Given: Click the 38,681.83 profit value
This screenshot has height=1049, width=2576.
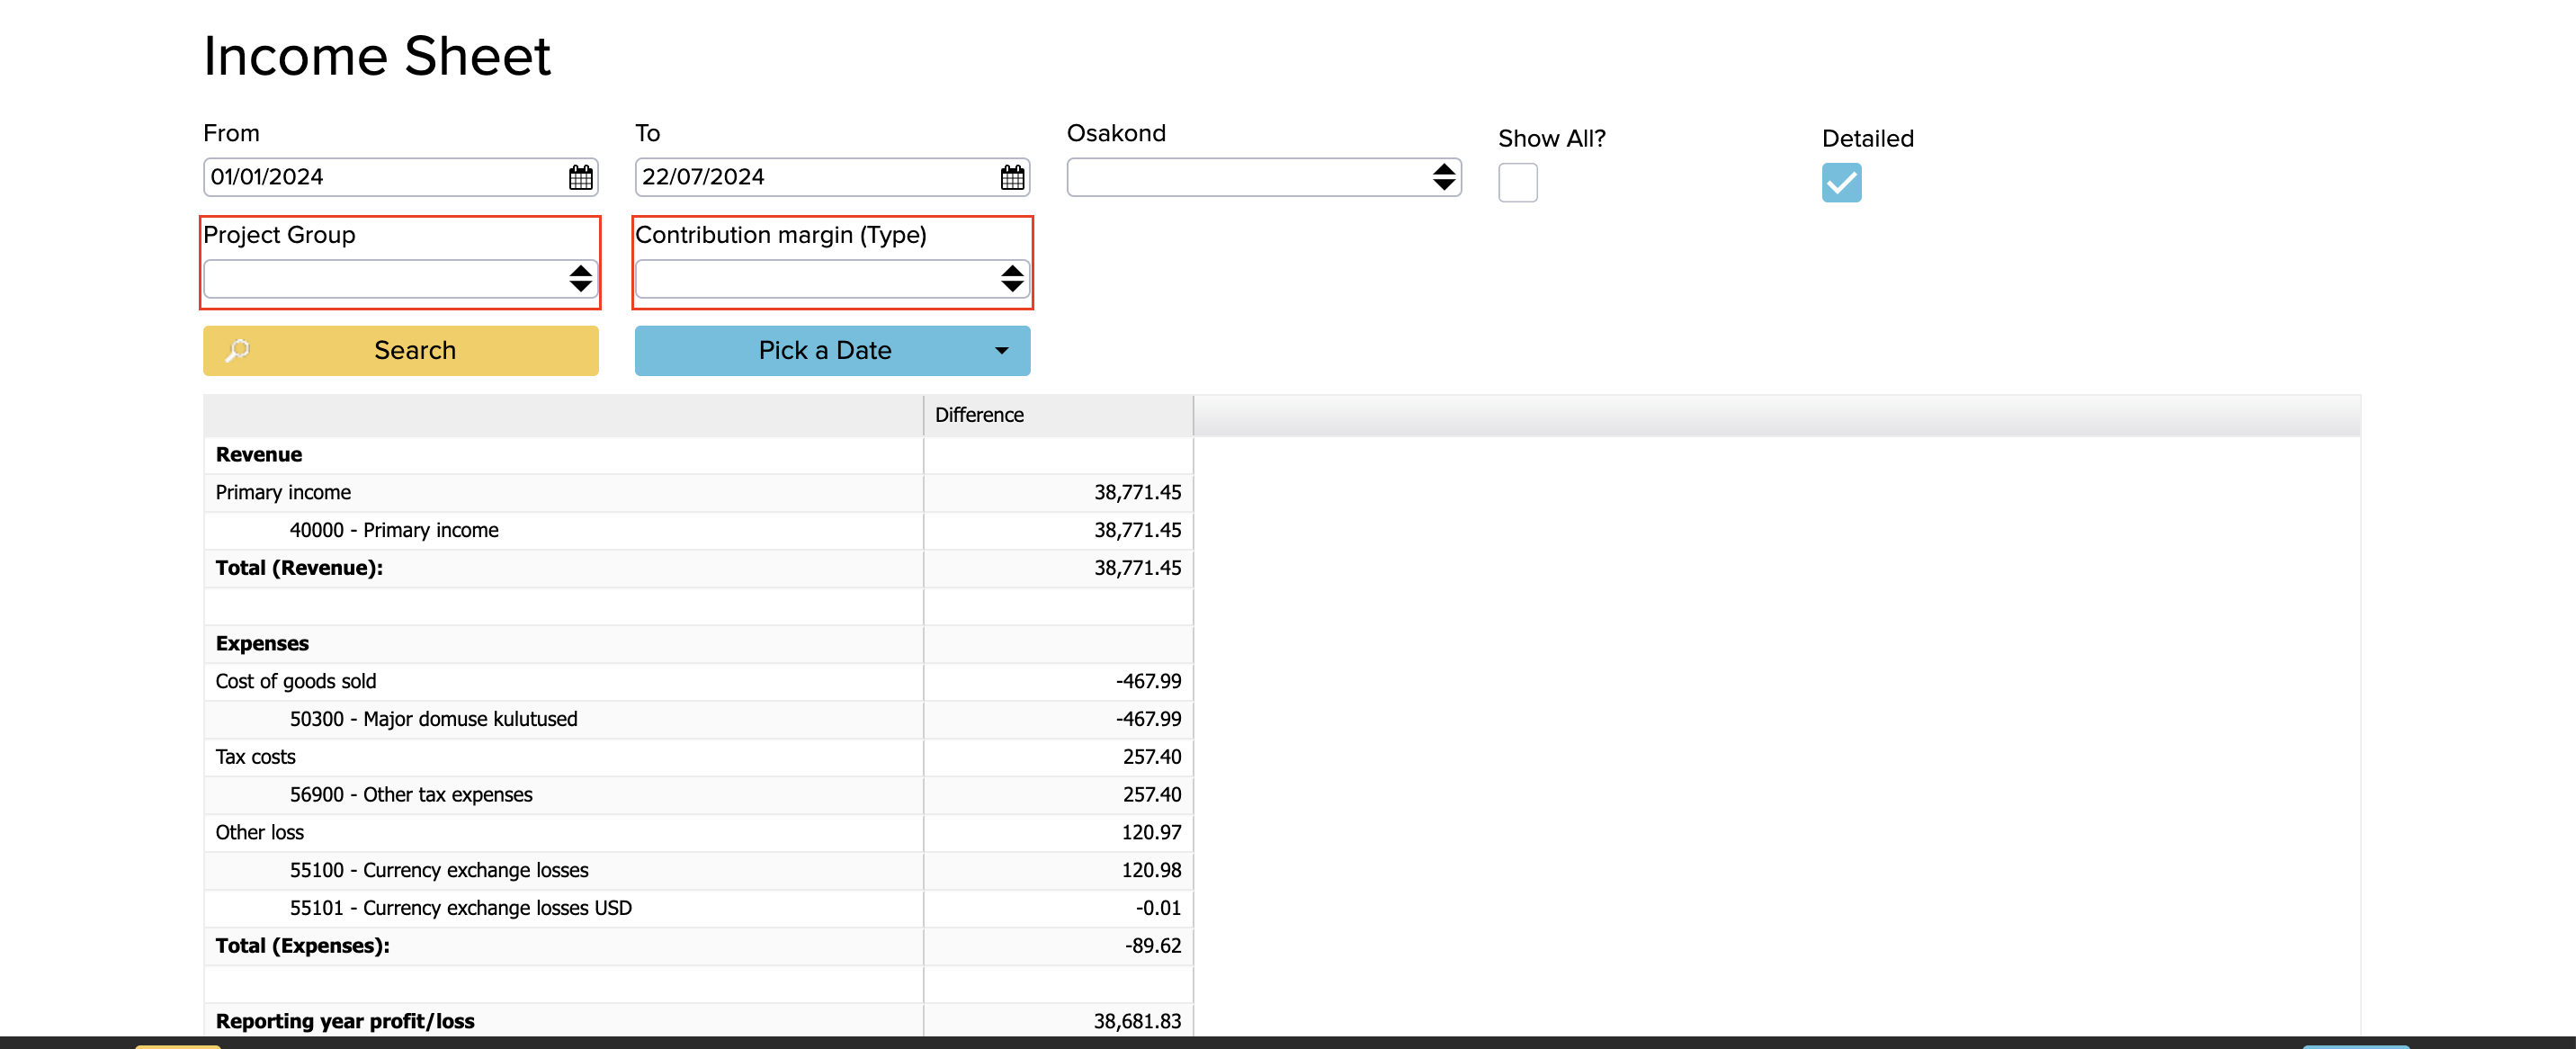Looking at the screenshot, I should point(1137,1021).
